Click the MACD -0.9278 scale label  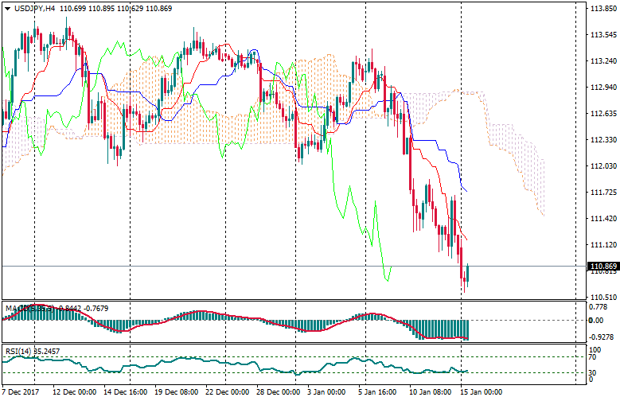pos(602,337)
